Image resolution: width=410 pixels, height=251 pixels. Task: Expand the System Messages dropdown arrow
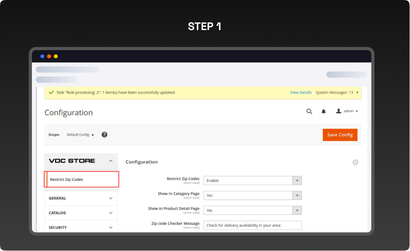357,92
